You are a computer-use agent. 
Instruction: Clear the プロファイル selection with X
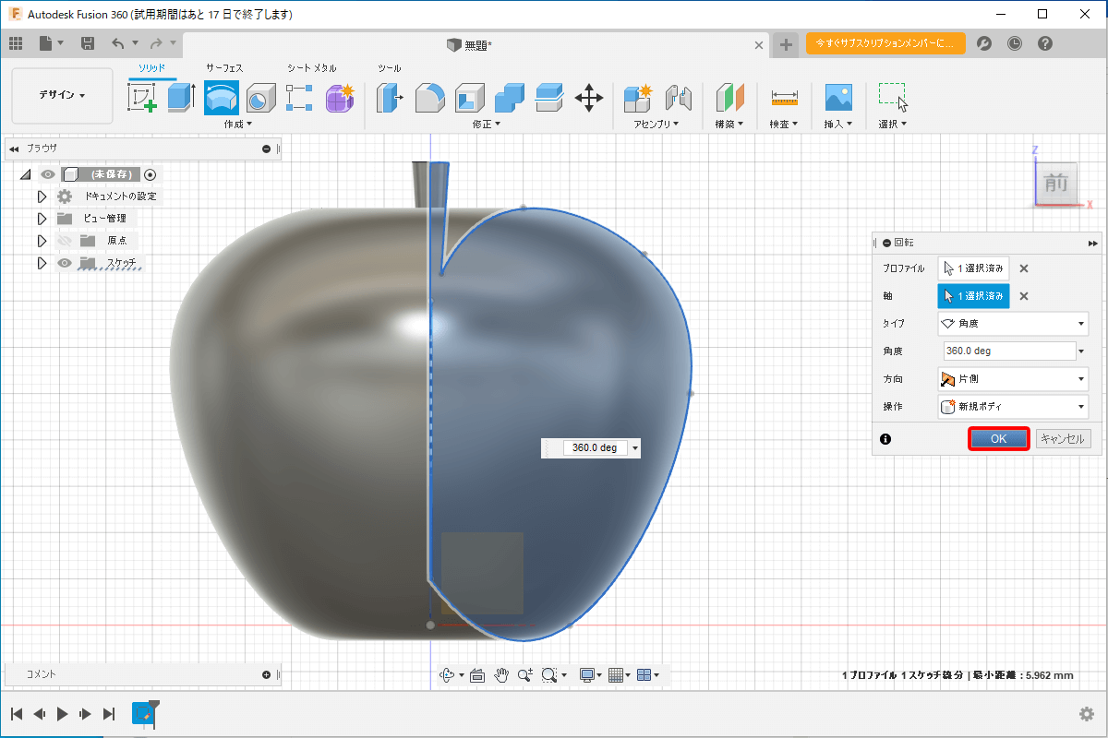click(x=1024, y=268)
